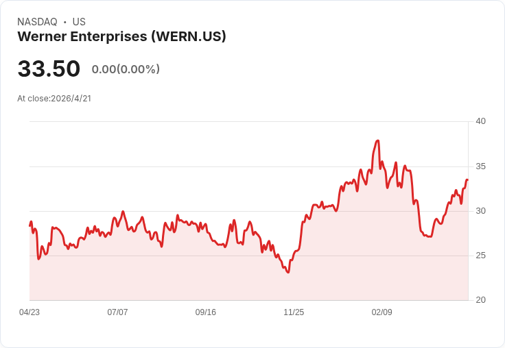Click the 30 y-axis price label
Viewport: 505px width, 348px height.
click(x=480, y=211)
